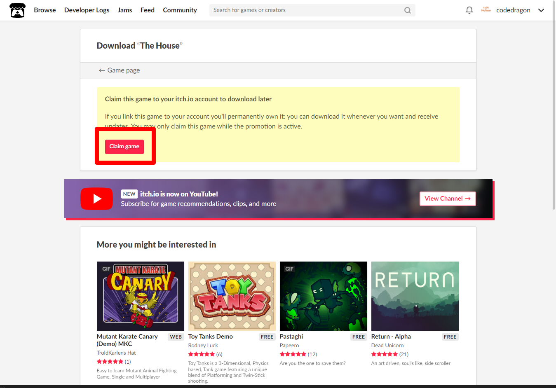
Task: Open Return - Alpha title link
Action: click(x=391, y=337)
